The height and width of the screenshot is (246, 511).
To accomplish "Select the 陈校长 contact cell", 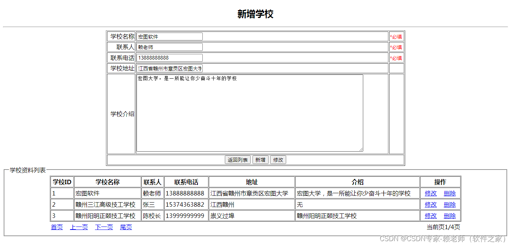I will (153, 216).
